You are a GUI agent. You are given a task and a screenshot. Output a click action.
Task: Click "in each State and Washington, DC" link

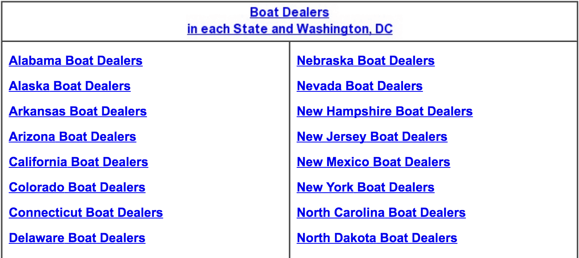pyautogui.click(x=290, y=29)
